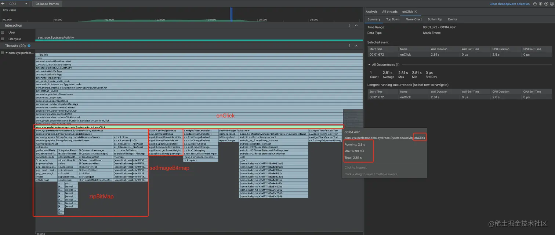Click the 00:01.672 cell in Selected event table
The image size is (555, 235).
point(382,55)
